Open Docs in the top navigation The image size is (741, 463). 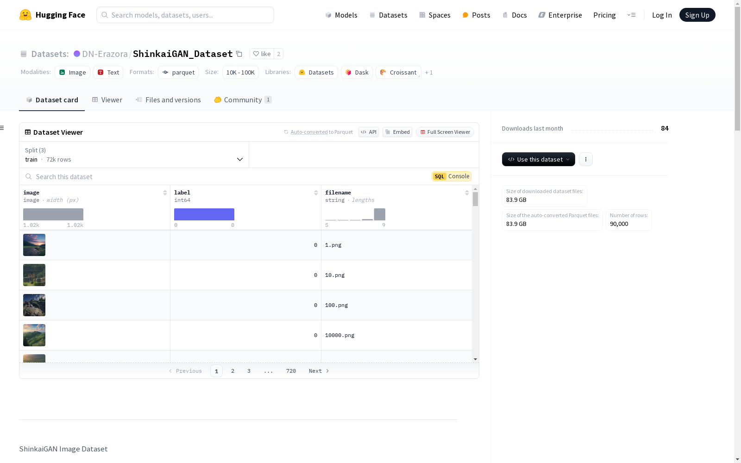pyautogui.click(x=515, y=15)
